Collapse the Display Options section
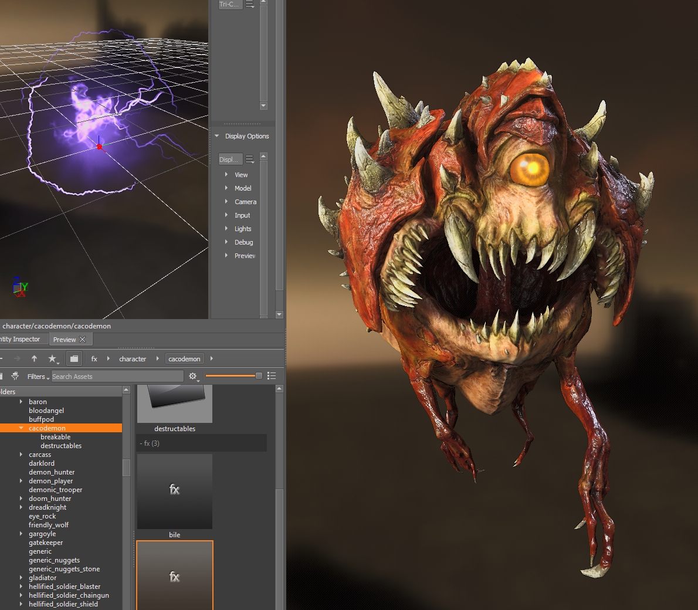Image resolution: width=698 pixels, height=610 pixels. (217, 136)
